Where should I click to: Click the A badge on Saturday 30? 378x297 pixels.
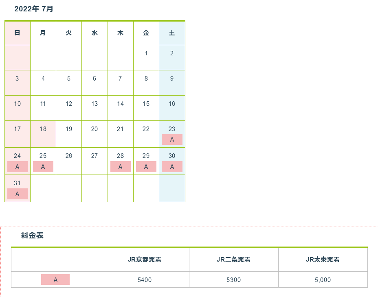[172, 167]
